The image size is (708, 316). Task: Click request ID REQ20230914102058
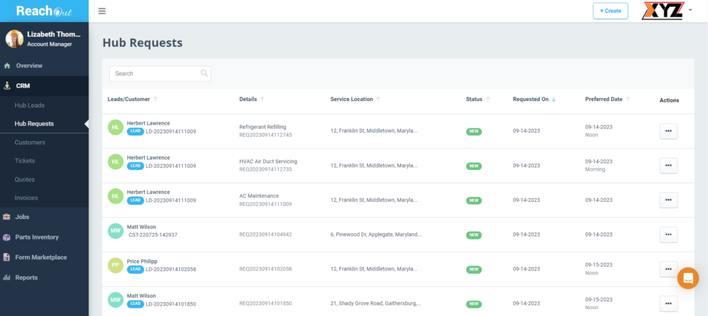click(x=265, y=269)
